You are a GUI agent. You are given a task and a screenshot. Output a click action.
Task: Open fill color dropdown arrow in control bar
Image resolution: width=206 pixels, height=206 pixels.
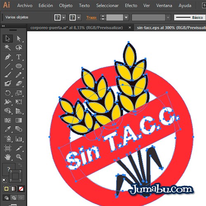pos(63,18)
